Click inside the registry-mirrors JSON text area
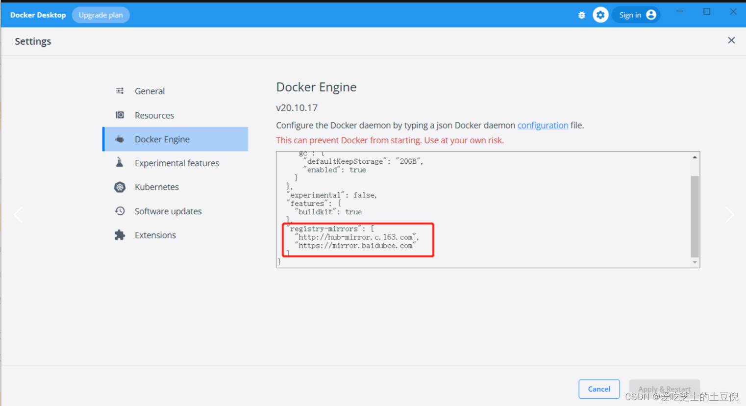The height and width of the screenshot is (406, 746). [358, 240]
